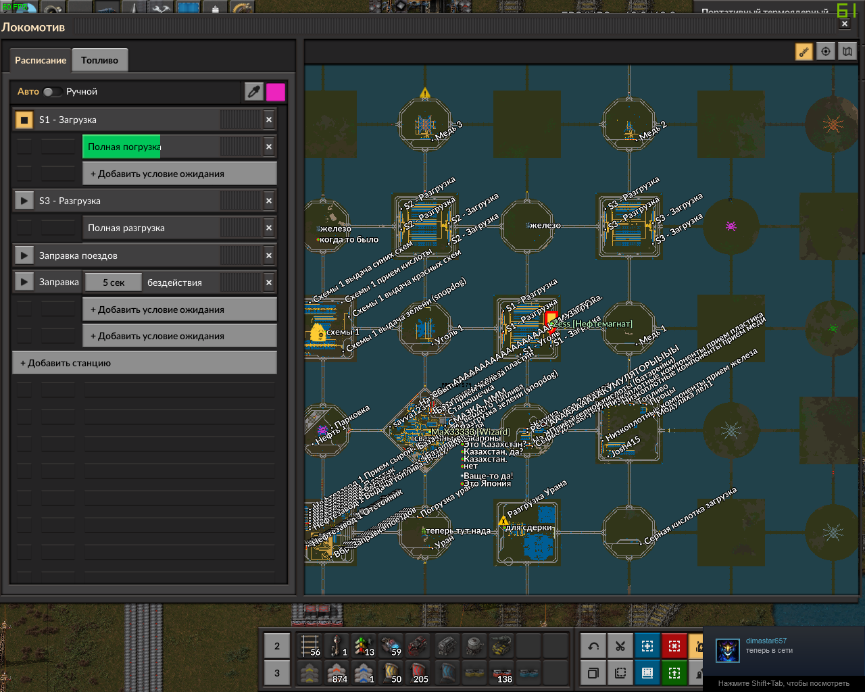Select the red underground belt with count 205

(x=419, y=673)
